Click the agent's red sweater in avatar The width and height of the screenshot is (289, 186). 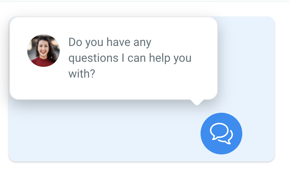[x=42, y=62]
